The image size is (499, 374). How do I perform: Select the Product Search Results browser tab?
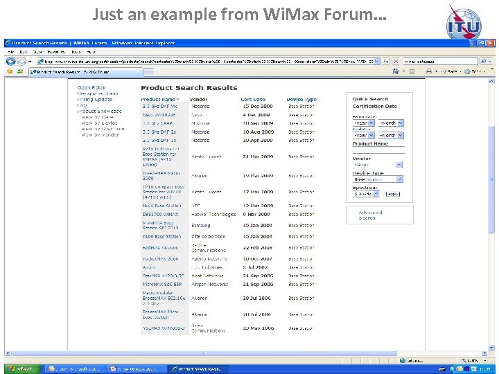click(85, 72)
